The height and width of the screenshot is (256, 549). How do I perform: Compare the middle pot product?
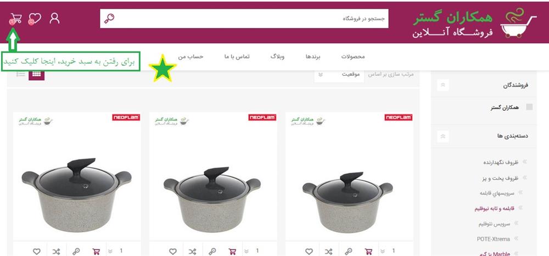pyautogui.click(x=192, y=251)
